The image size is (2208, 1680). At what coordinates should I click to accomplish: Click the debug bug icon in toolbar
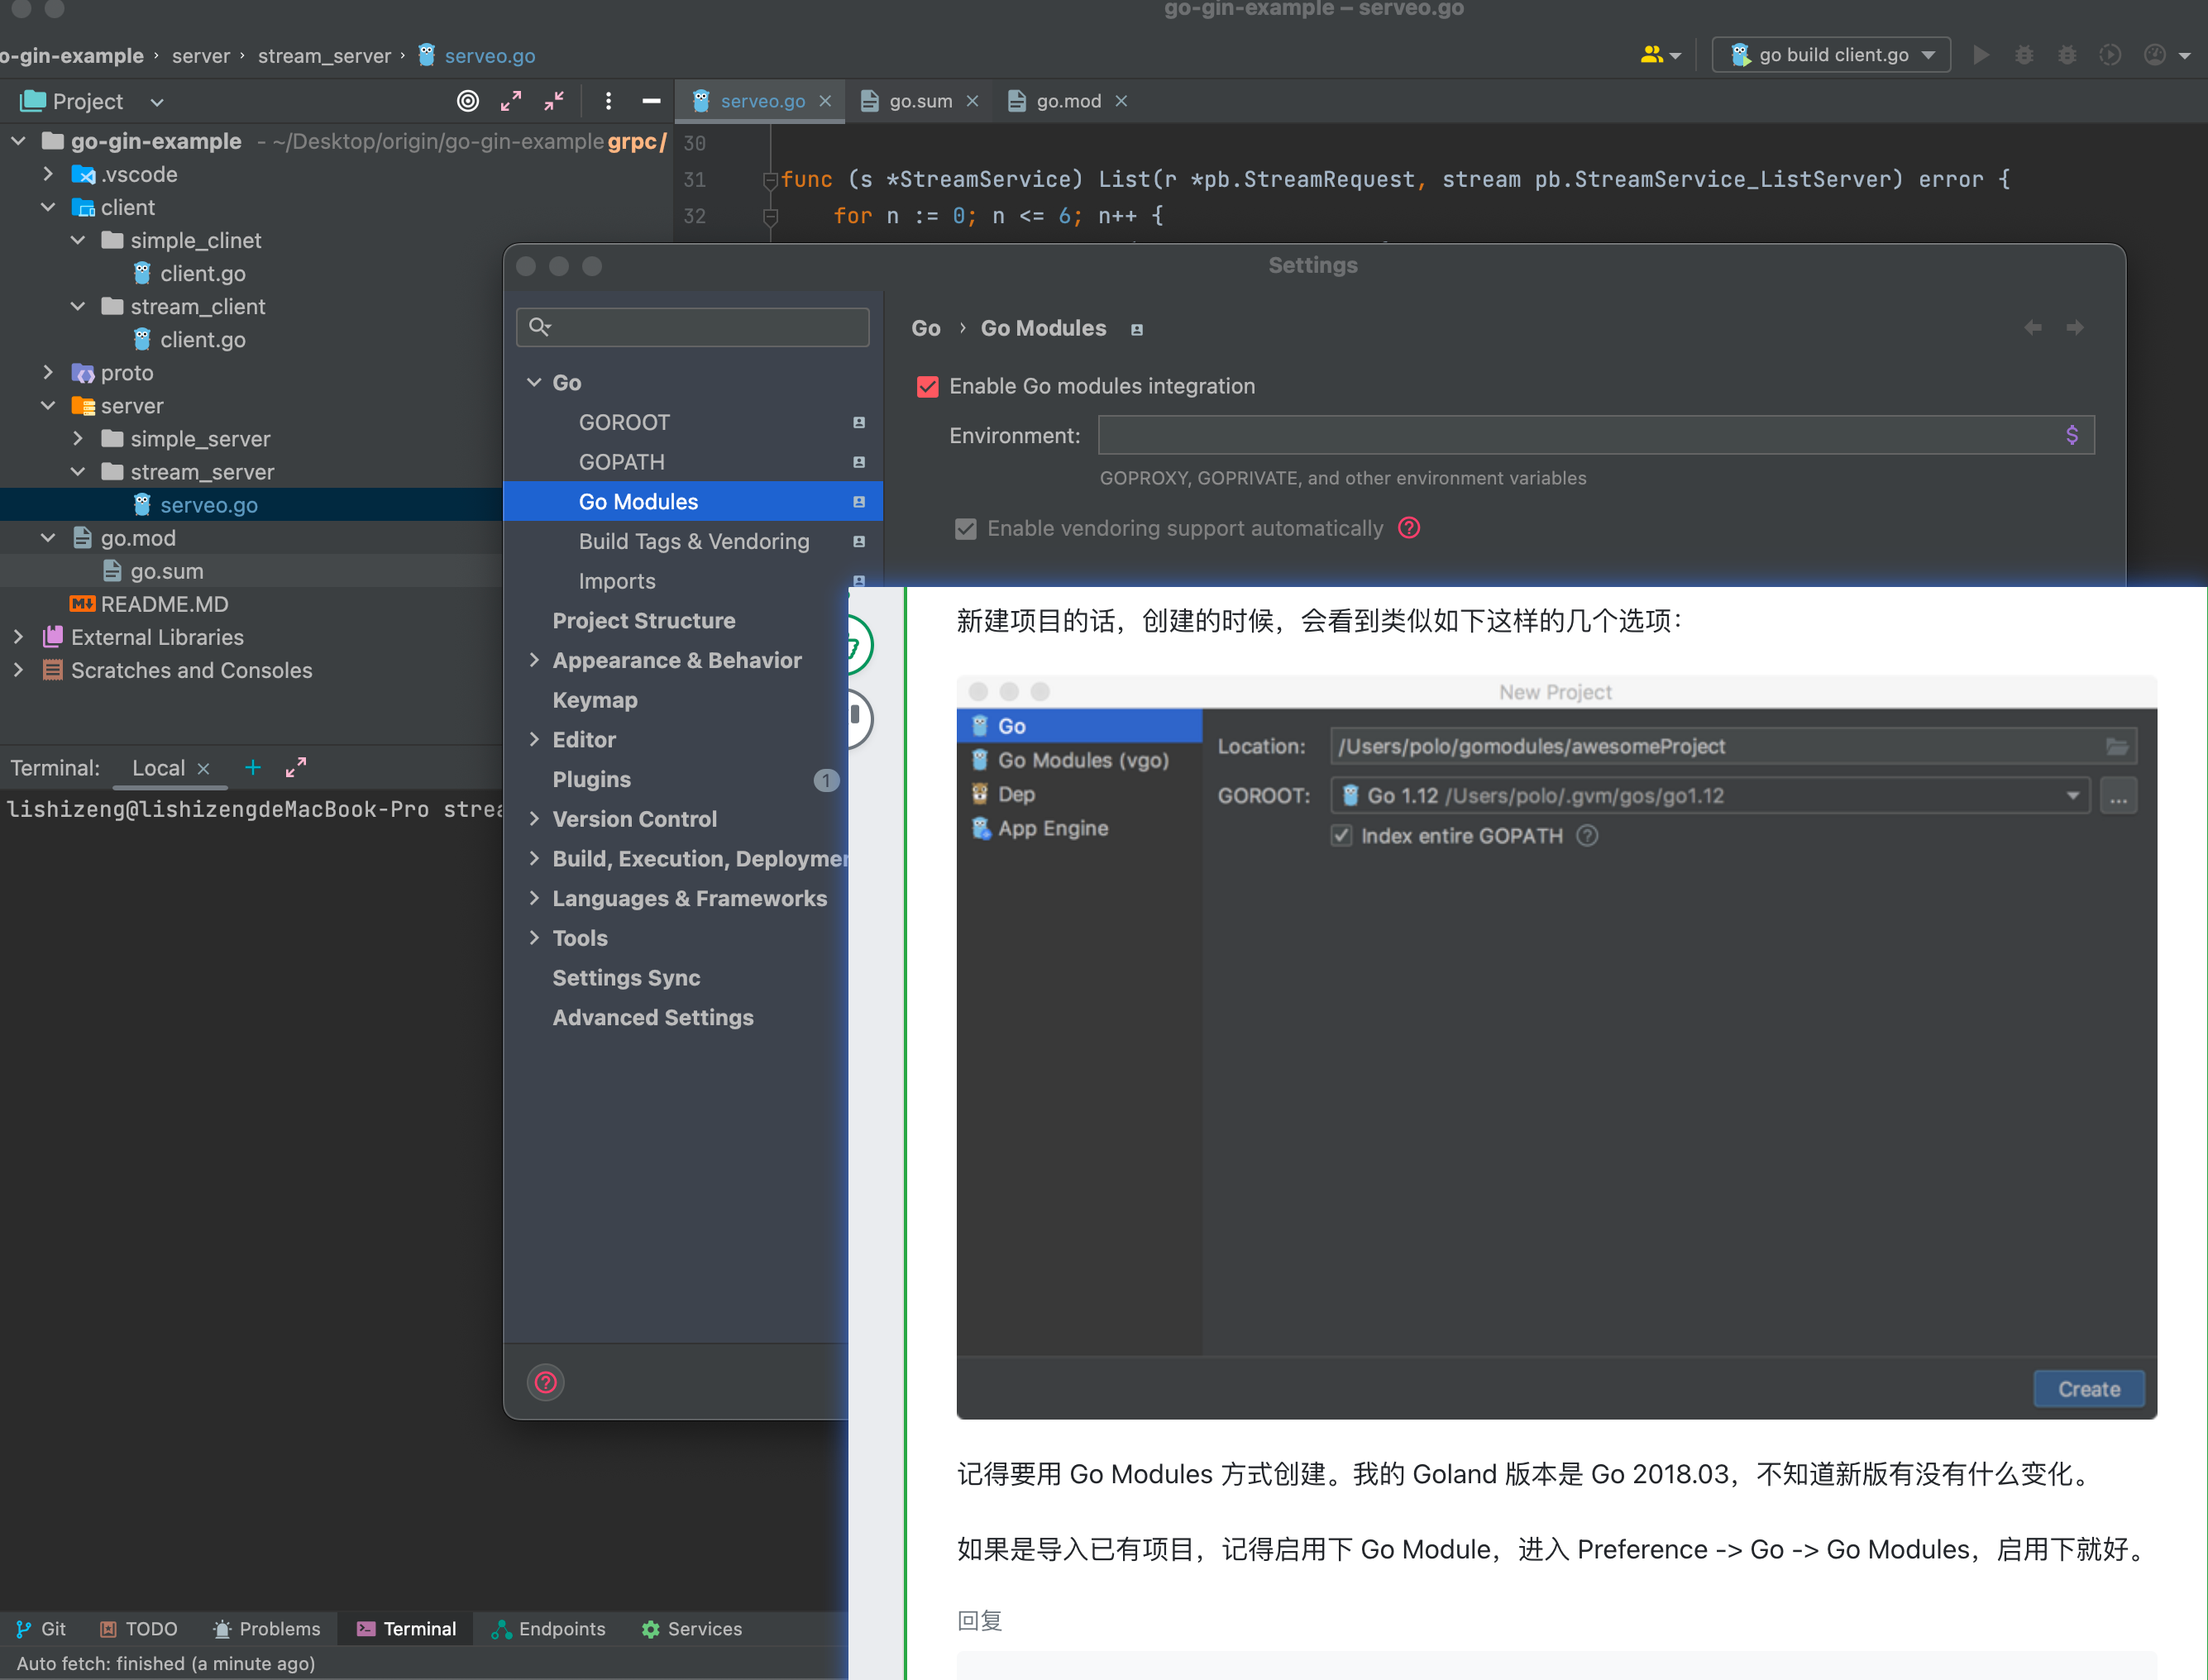pos(2024,55)
